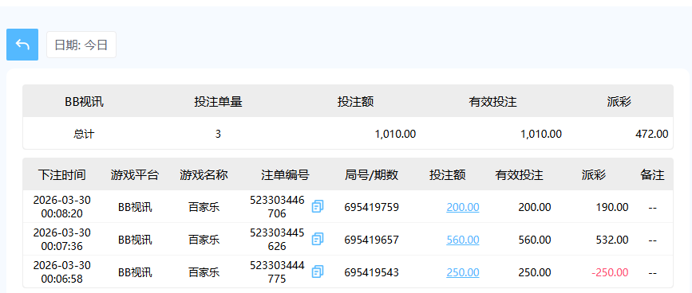The height and width of the screenshot is (293, 692).
Task: Click the 注单编号 column header
Action: pyautogui.click(x=285, y=175)
